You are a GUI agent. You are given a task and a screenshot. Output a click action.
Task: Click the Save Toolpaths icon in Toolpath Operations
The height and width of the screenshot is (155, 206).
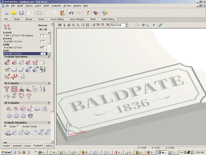coord(7,62)
